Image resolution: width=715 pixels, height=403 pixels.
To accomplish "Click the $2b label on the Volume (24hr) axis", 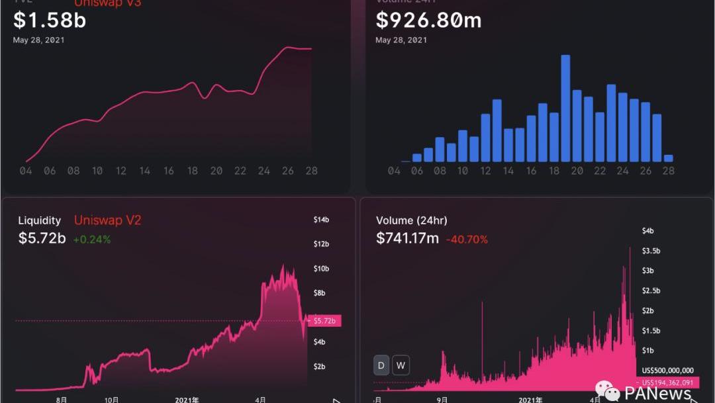I will tap(648, 310).
